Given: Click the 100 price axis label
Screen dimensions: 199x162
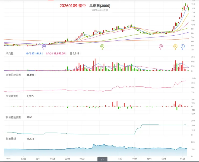Looking at the screenshot, I should pyautogui.click(x=193, y=25).
